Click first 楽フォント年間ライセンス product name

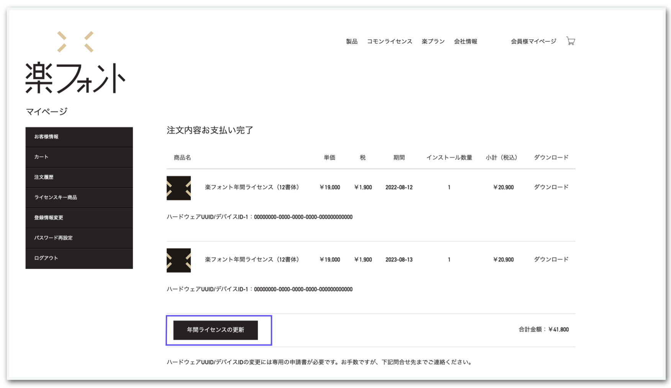coord(252,187)
